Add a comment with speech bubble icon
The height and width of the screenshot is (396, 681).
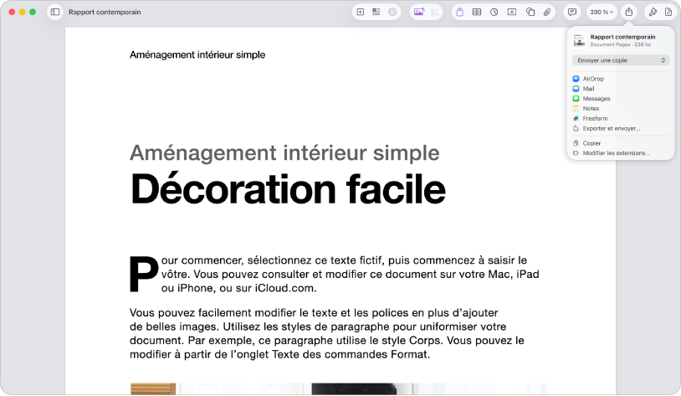(x=572, y=13)
